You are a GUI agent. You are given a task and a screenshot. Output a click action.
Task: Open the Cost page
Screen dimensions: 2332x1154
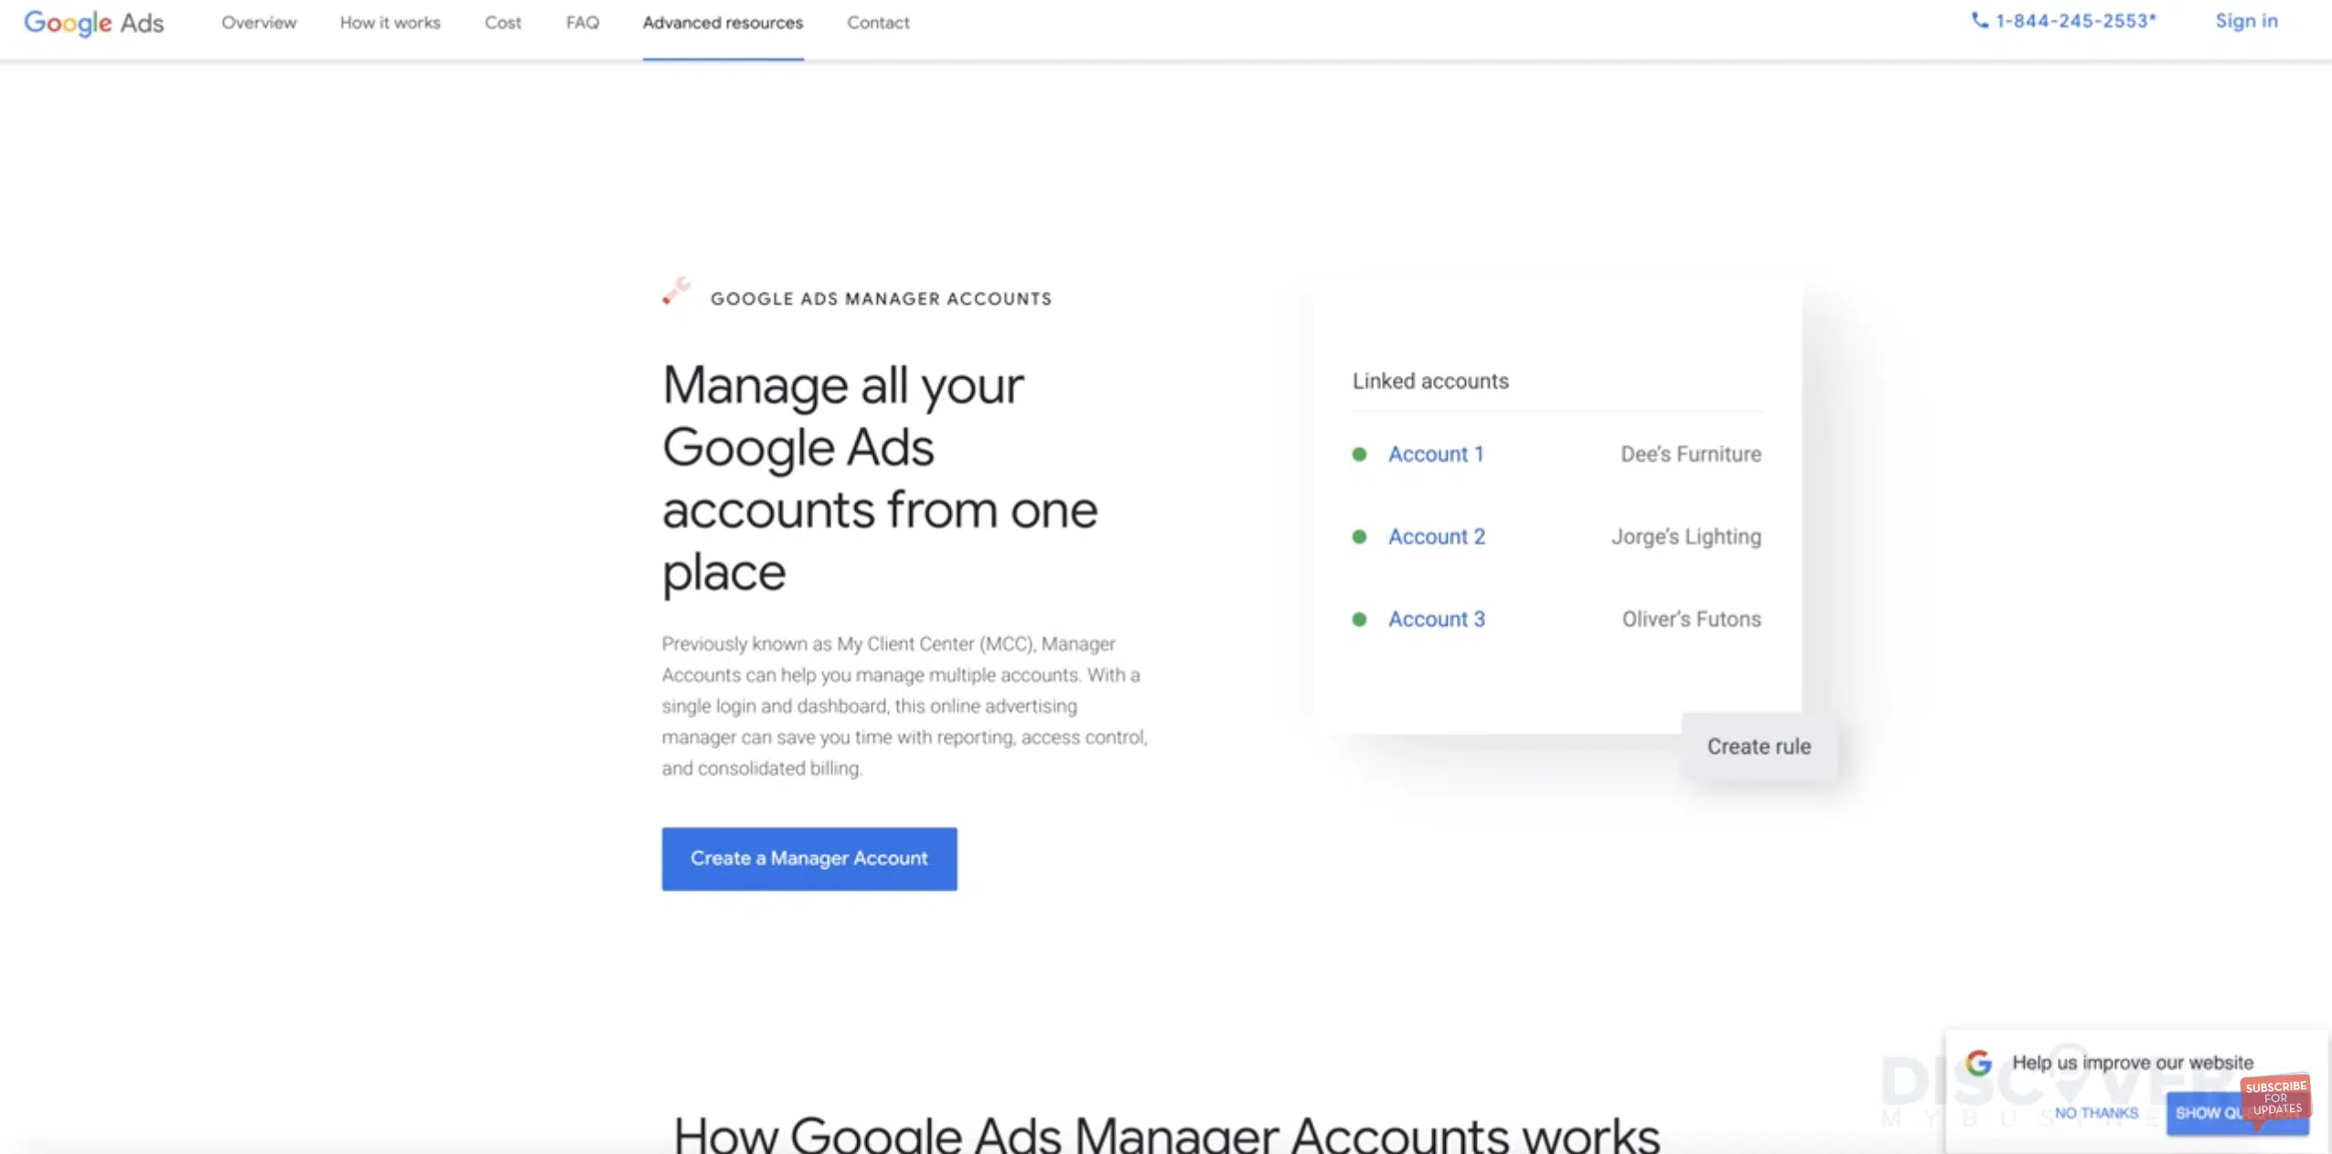click(503, 23)
